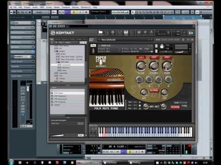Click rewind in the bottom transport panel

click(111, 152)
